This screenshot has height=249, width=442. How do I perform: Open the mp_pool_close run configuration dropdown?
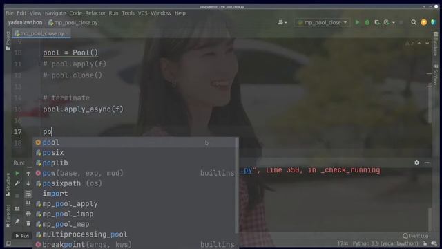click(x=323, y=22)
